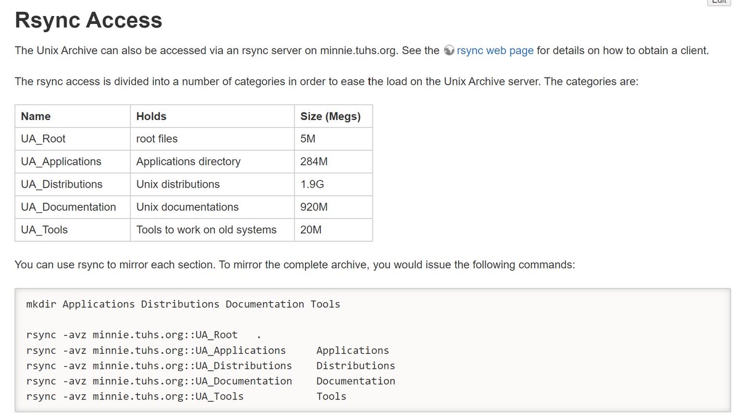739x419 pixels.
Task: Click the mkdir command line in code block
Action: pyautogui.click(x=183, y=304)
